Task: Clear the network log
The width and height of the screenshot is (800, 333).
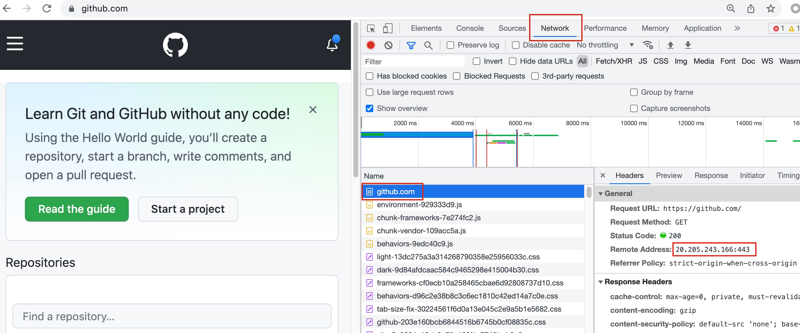Action: tap(388, 45)
